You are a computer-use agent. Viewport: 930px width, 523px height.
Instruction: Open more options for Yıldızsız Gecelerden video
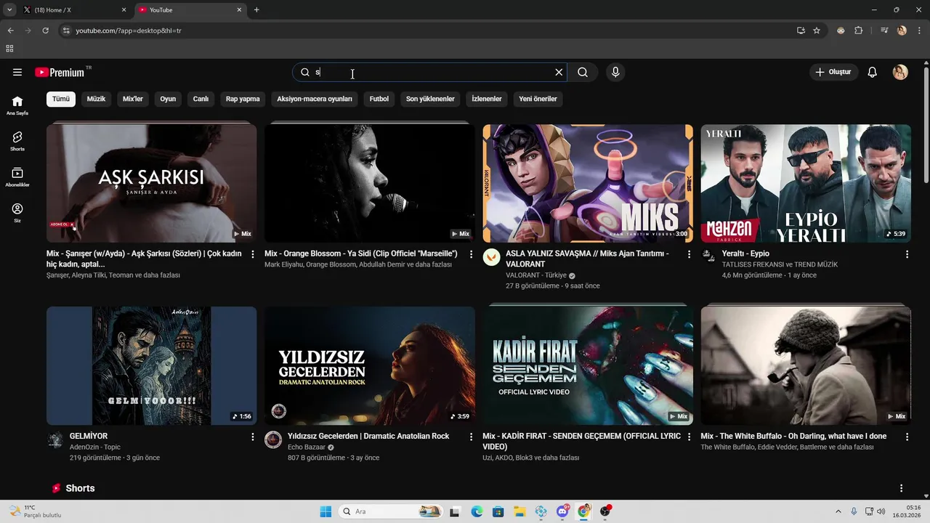[x=471, y=437]
